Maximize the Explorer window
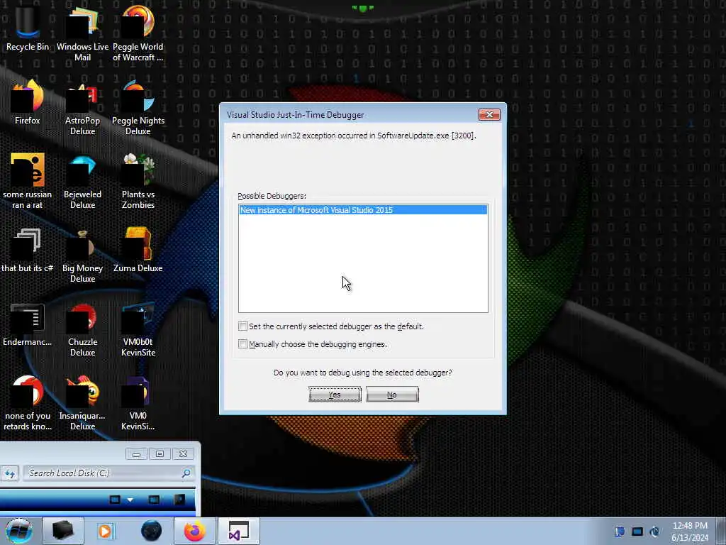The width and height of the screenshot is (726, 545). pos(160,454)
